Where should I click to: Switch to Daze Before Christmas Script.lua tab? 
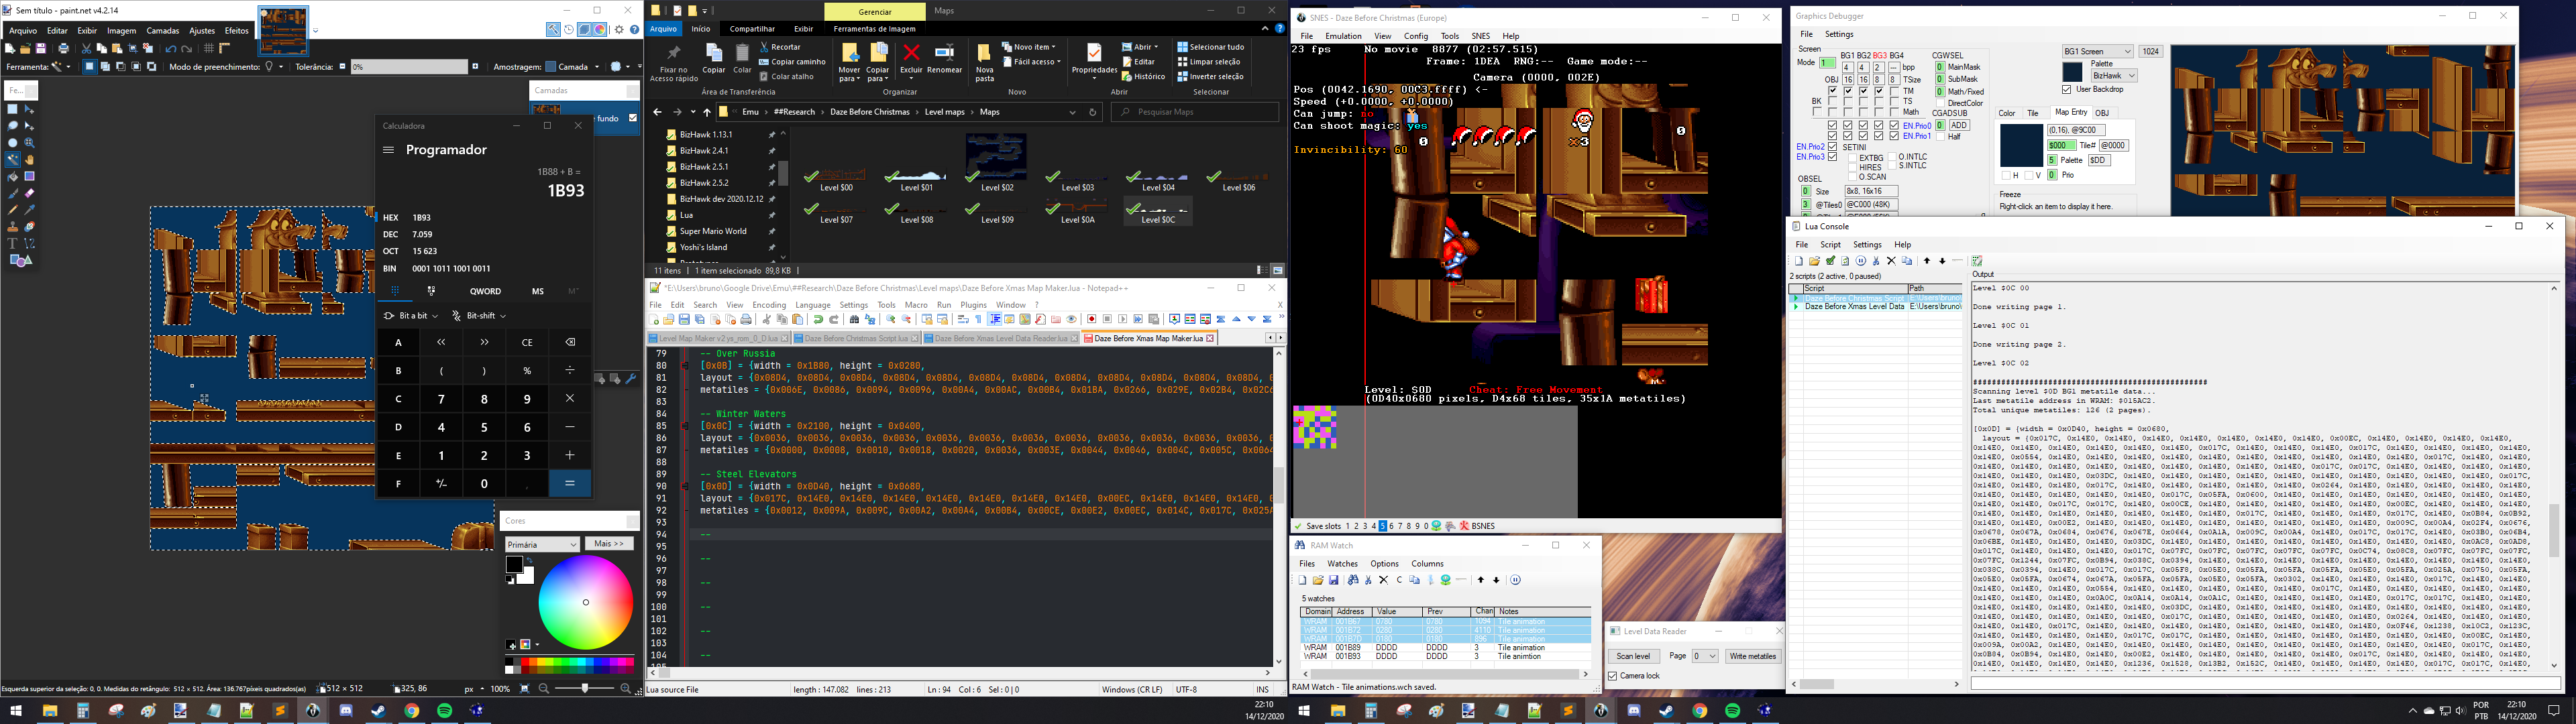click(x=856, y=339)
